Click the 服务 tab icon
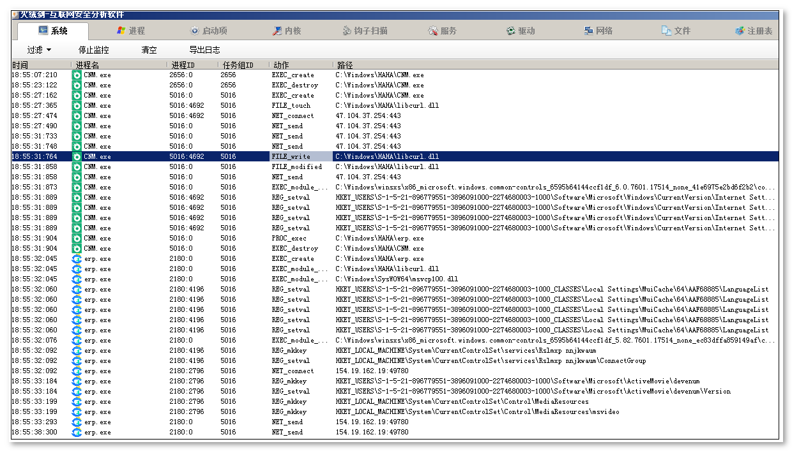 (433, 31)
